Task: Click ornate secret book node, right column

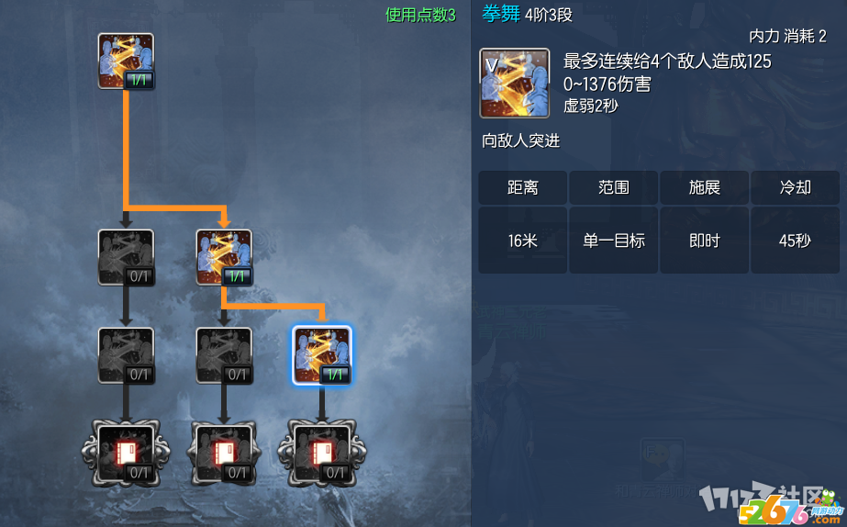Action: click(x=322, y=453)
